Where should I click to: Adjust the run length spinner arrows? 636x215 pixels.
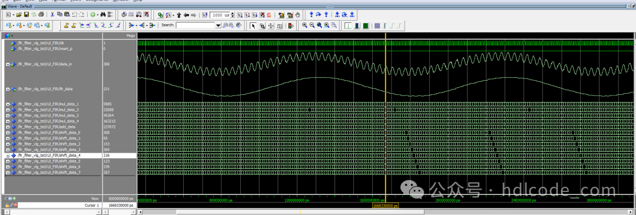coord(233,15)
